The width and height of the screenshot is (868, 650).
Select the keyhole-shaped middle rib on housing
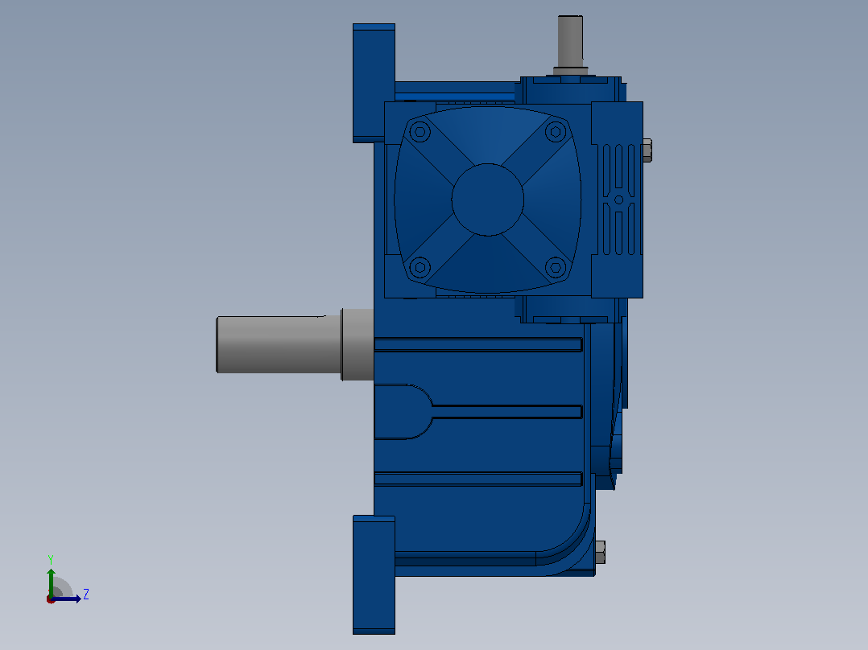478,412
